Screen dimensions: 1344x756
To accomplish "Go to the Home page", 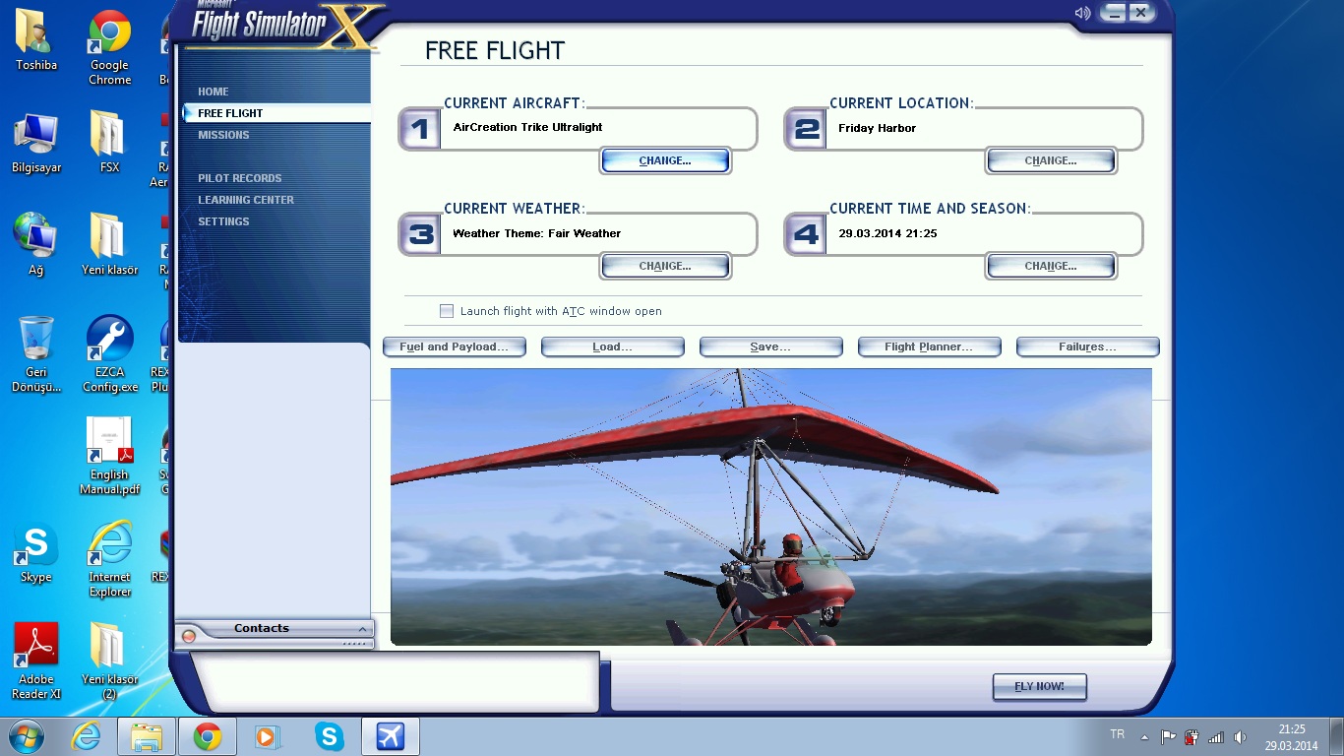I will [x=213, y=92].
